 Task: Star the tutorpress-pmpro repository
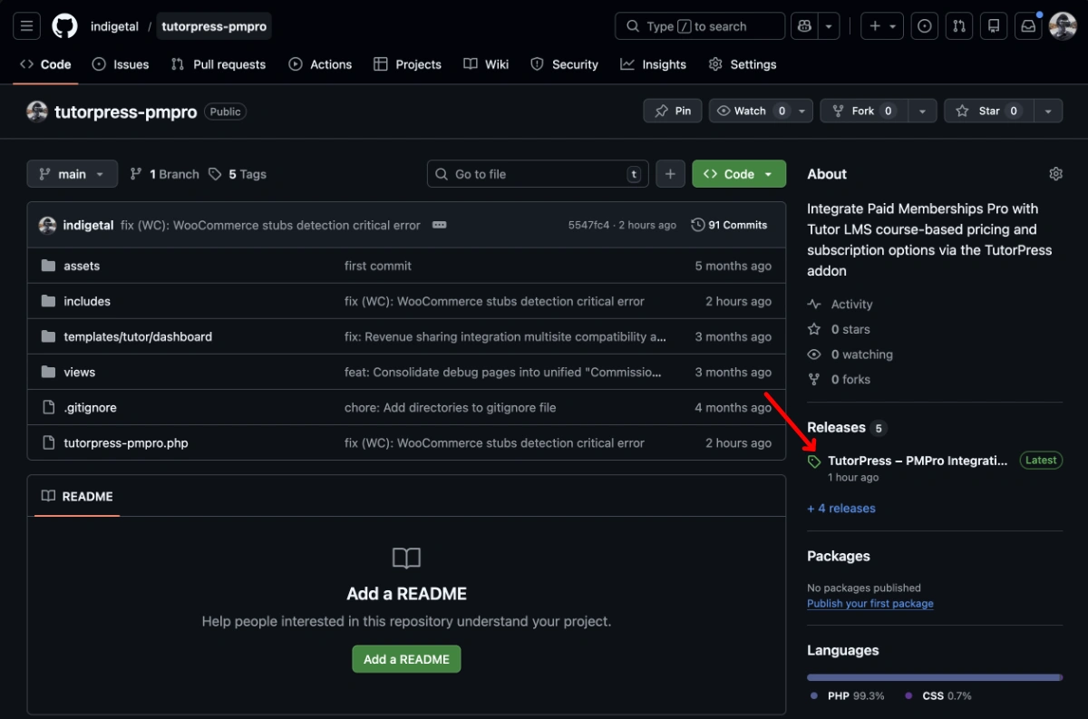click(986, 110)
